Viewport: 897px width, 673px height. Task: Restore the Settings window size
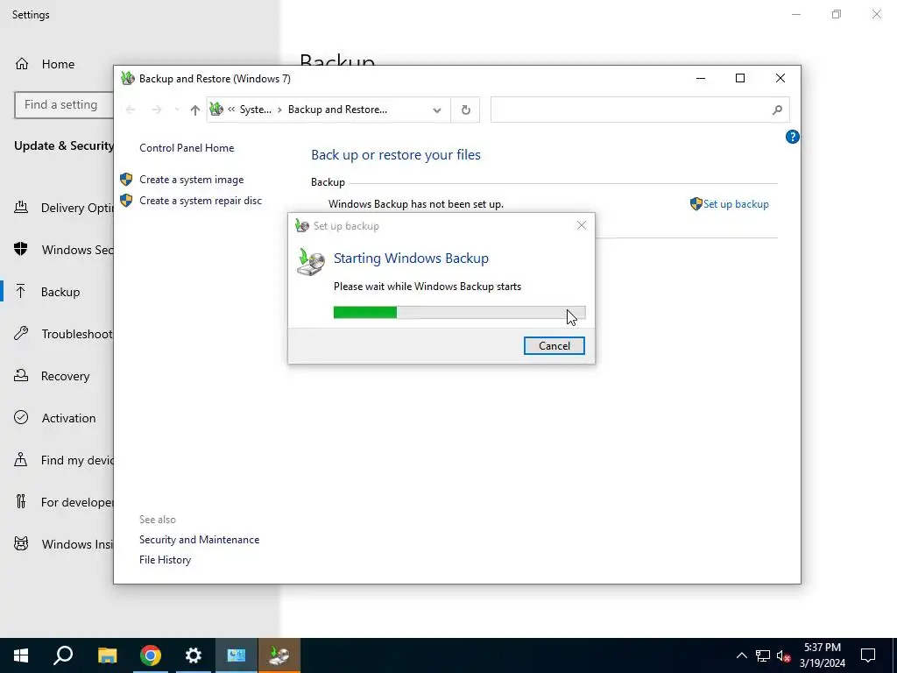click(837, 14)
